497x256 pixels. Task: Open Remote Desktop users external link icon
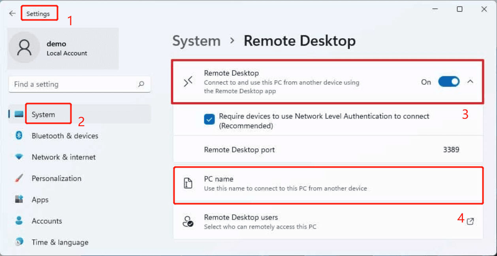pos(470,222)
